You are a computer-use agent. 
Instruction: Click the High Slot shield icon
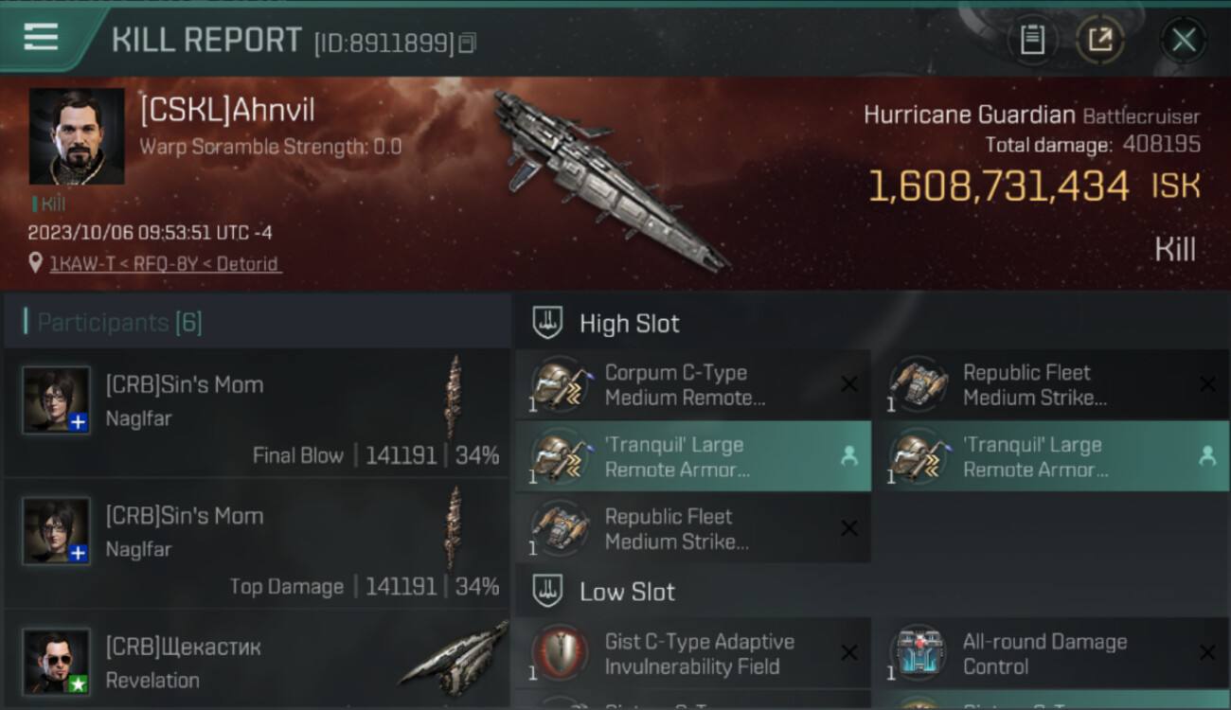(548, 323)
